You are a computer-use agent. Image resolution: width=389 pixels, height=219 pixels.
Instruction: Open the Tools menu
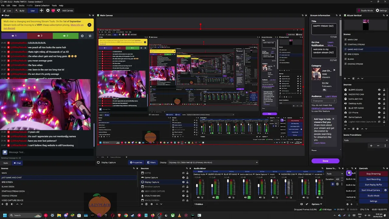point(54,5)
